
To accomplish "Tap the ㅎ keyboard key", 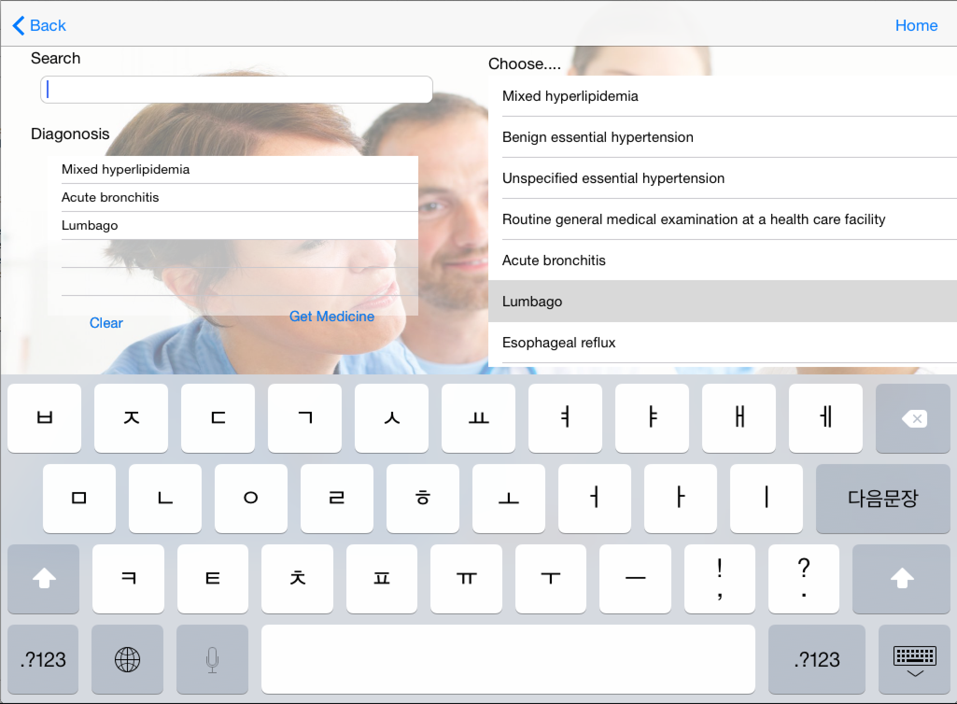I will (x=422, y=498).
